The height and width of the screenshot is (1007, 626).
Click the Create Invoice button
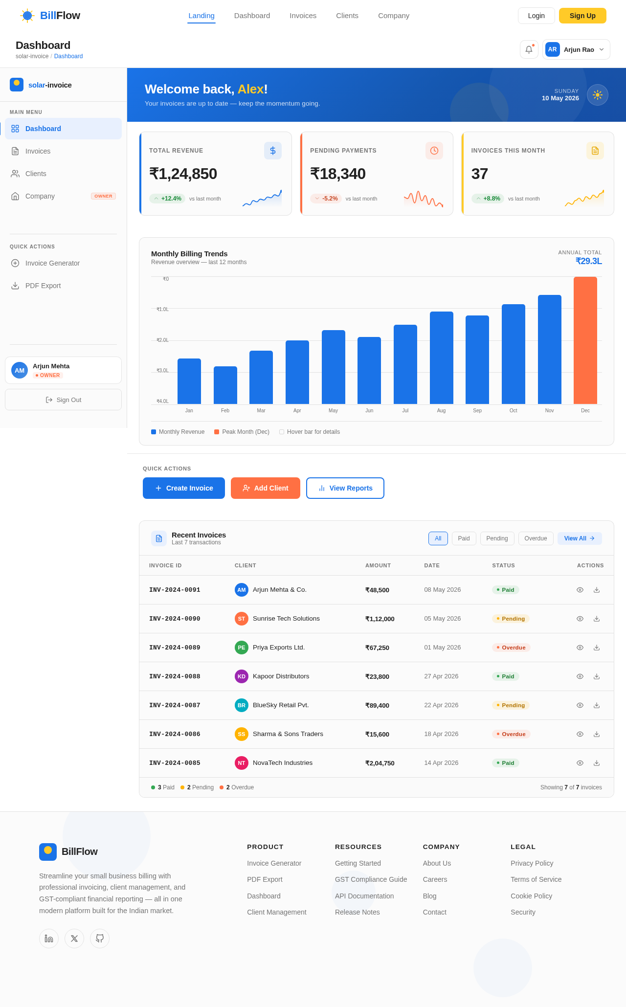184,488
